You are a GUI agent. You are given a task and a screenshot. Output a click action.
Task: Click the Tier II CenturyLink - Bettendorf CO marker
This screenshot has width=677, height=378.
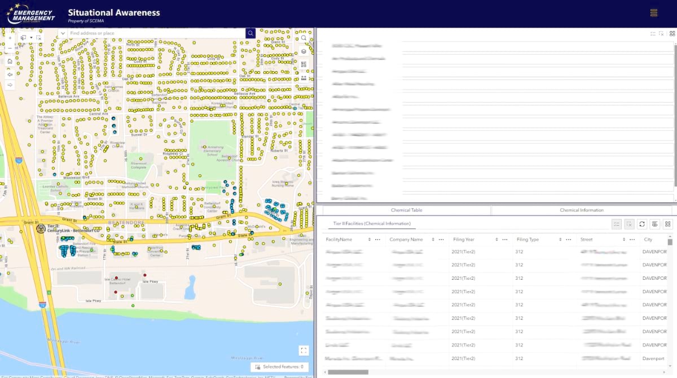(x=40, y=228)
